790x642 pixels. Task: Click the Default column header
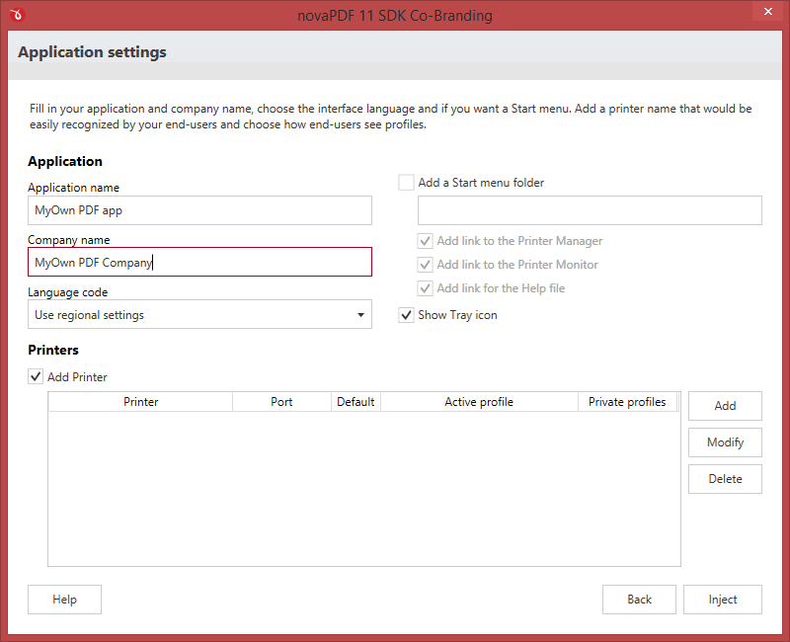click(355, 402)
